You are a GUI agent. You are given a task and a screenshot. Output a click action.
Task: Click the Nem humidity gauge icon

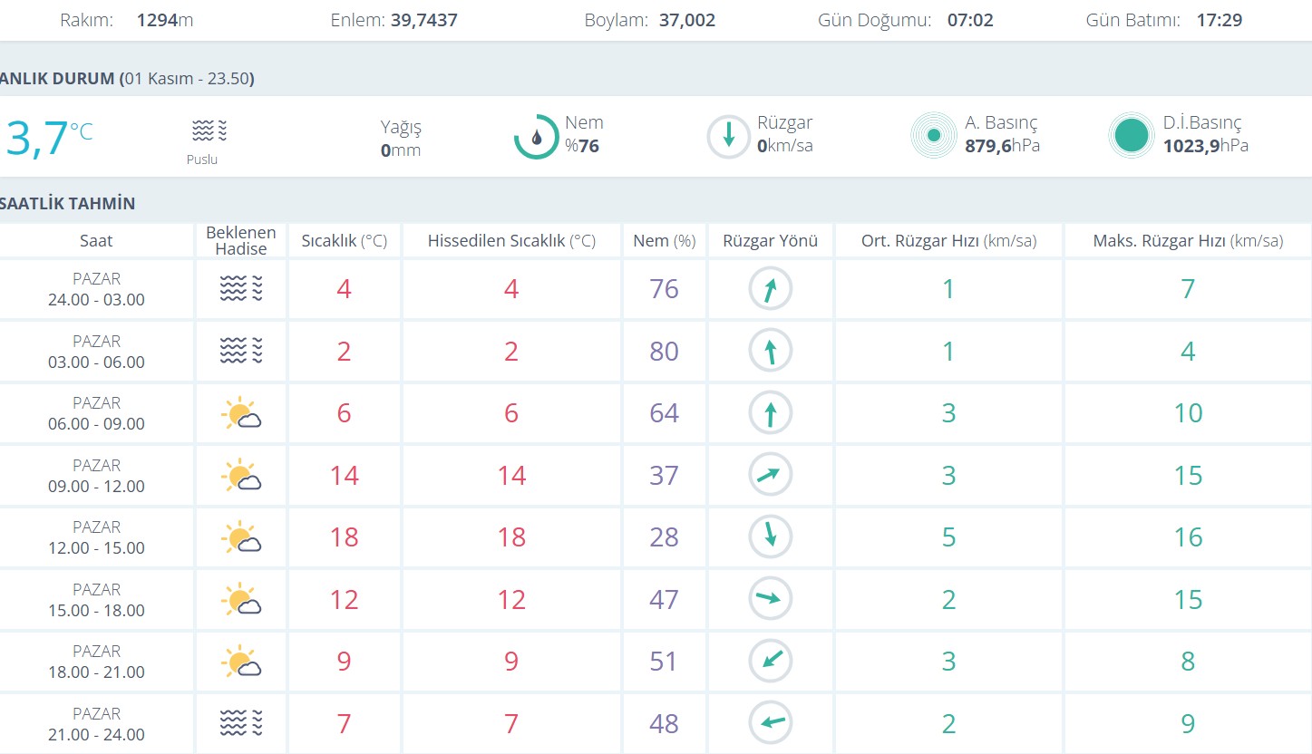click(x=536, y=137)
